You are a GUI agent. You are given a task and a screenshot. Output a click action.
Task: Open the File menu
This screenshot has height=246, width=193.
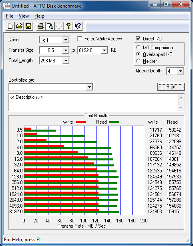[10, 16]
